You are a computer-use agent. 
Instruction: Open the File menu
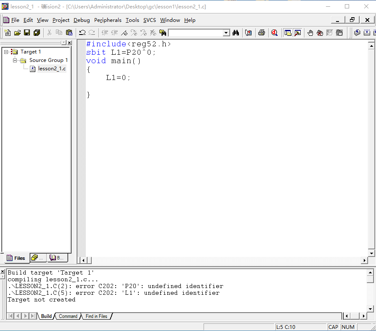coord(15,20)
